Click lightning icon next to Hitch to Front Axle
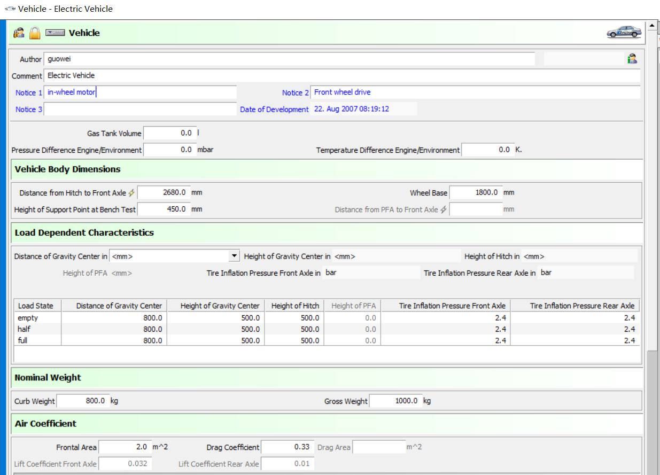The width and height of the screenshot is (660, 475). tap(132, 193)
